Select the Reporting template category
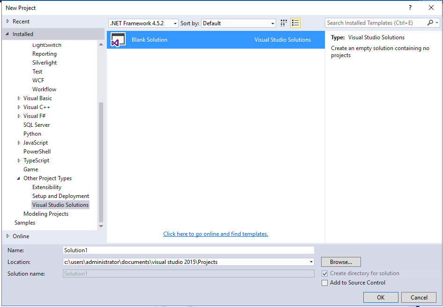Viewport: 443px width, 307px height. coord(45,54)
